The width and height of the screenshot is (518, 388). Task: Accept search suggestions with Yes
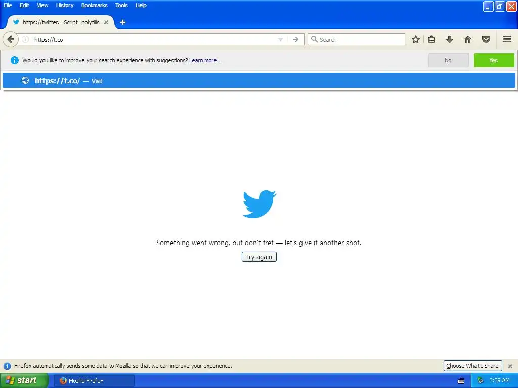494,60
